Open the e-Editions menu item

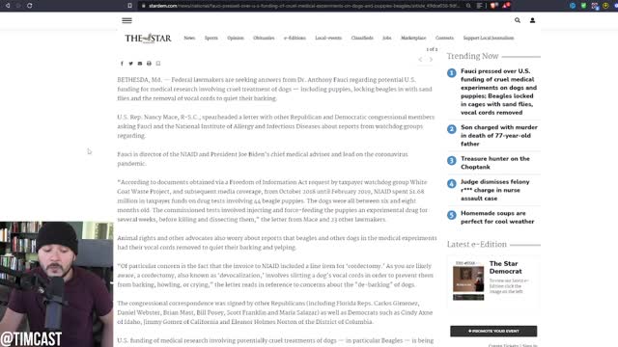295,38
